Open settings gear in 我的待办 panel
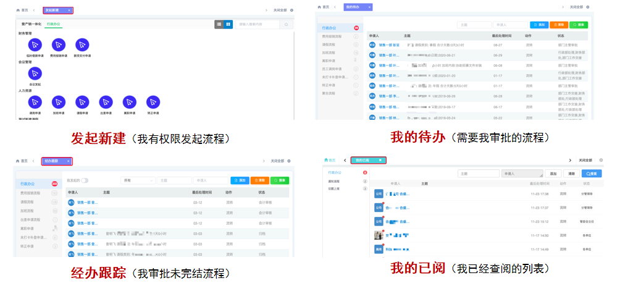The height and width of the screenshot is (291, 628). tap(587, 7)
